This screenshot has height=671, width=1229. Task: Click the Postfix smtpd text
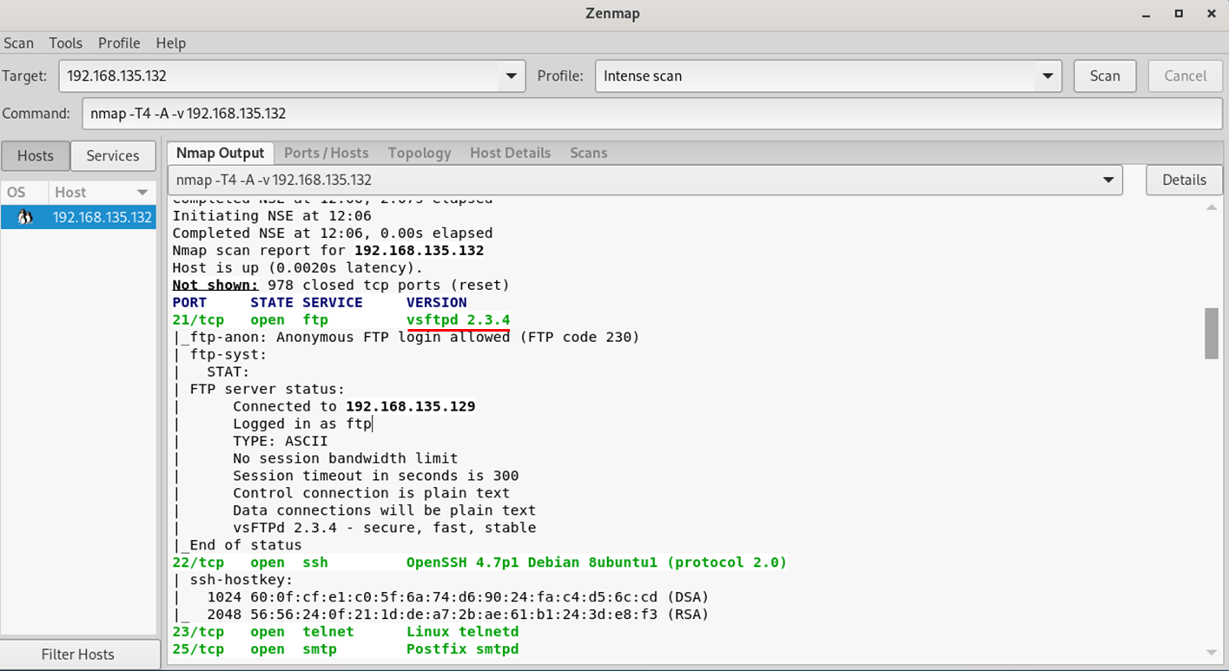click(x=462, y=649)
